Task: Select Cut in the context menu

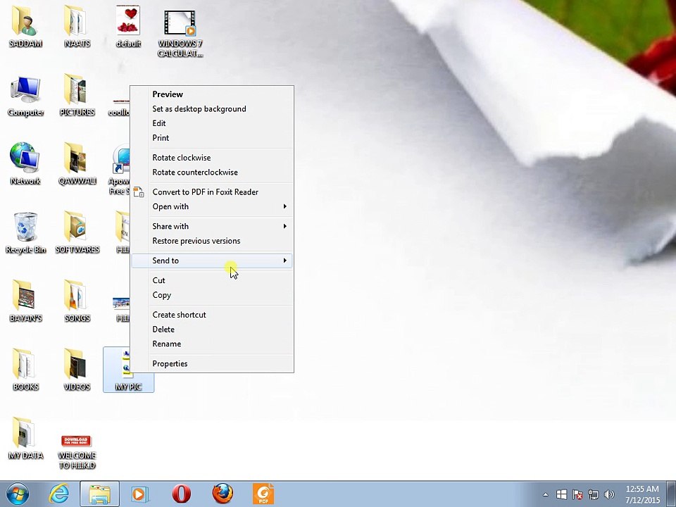Action: pyautogui.click(x=212, y=280)
